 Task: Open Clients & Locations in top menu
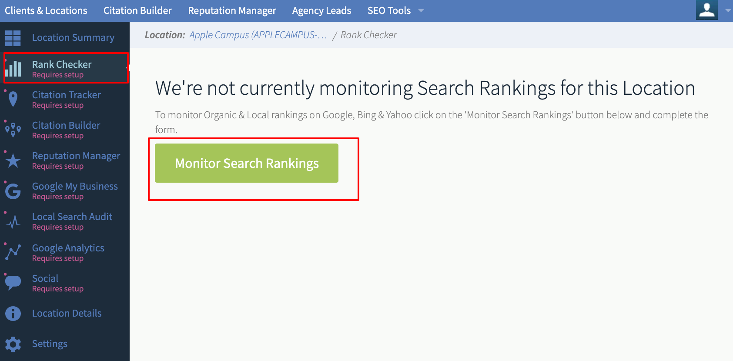pos(46,10)
